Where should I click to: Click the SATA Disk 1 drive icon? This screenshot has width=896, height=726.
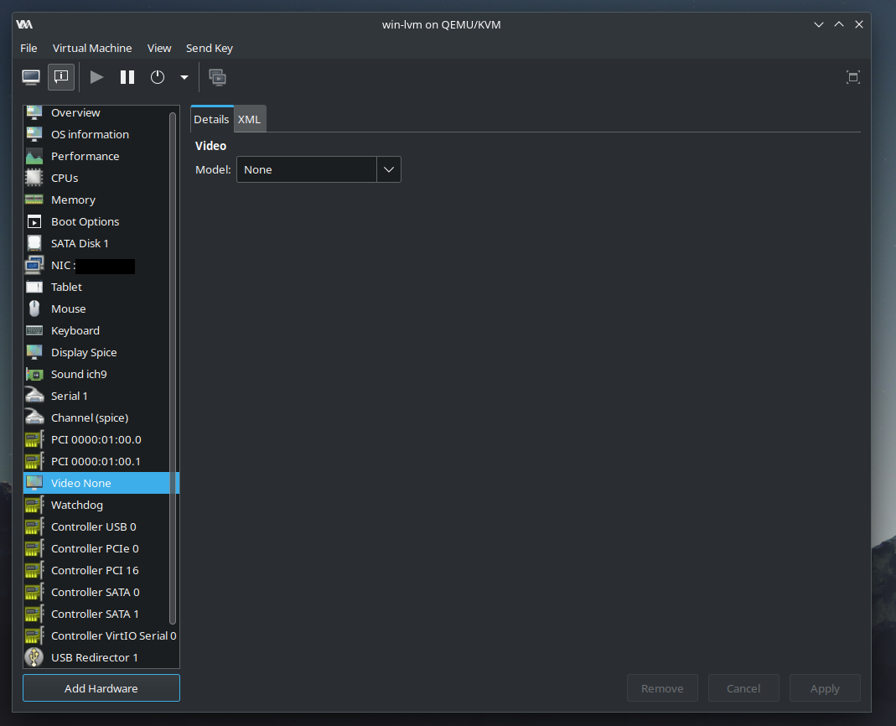pos(34,243)
